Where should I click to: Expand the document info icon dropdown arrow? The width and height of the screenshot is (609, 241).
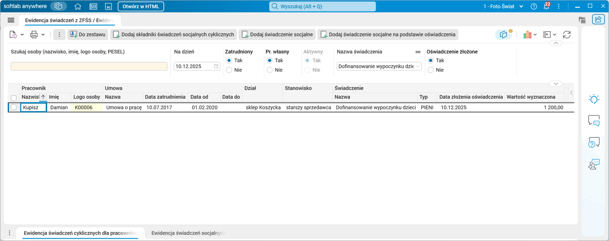pos(22,35)
